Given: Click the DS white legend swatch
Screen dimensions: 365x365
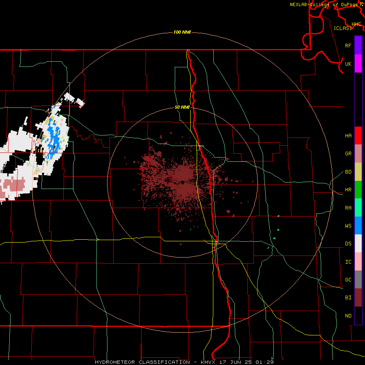Looking at the screenshot, I should point(358,243).
